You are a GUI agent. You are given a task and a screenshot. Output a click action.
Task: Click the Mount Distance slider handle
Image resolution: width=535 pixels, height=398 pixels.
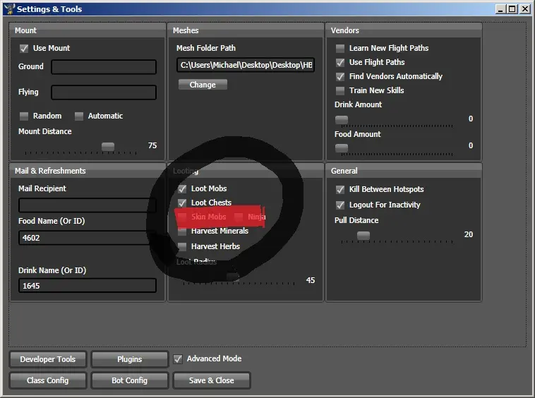(107, 147)
